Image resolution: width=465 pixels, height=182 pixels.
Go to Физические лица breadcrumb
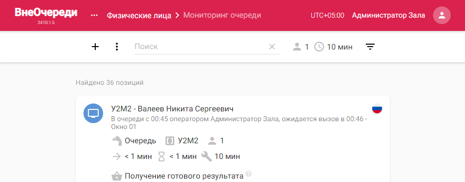pos(139,15)
